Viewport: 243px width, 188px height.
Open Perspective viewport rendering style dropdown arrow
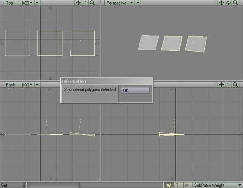click(138, 3)
